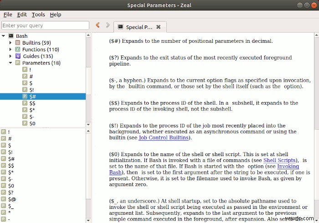Open the File menu
The width and height of the screenshot is (319, 223).
pyautogui.click(x=8, y=15)
